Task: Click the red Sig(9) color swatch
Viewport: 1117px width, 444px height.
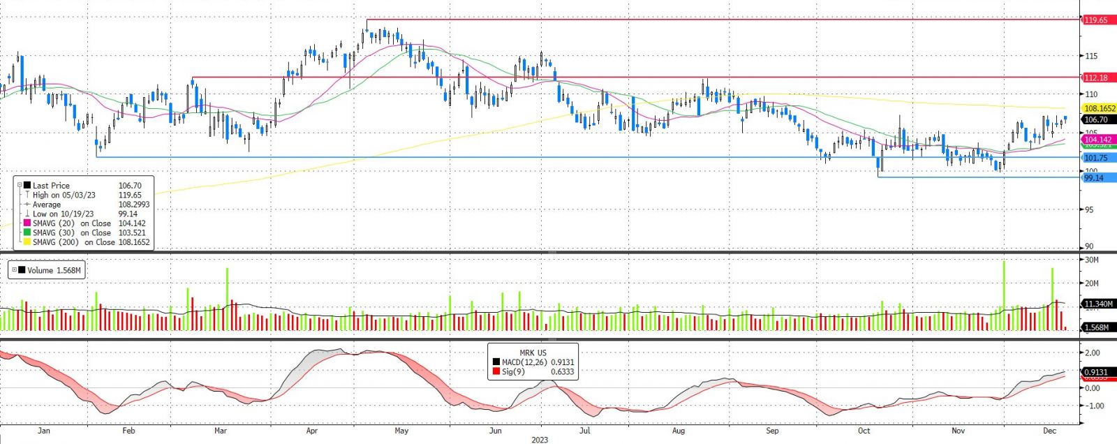Action: pyautogui.click(x=496, y=371)
